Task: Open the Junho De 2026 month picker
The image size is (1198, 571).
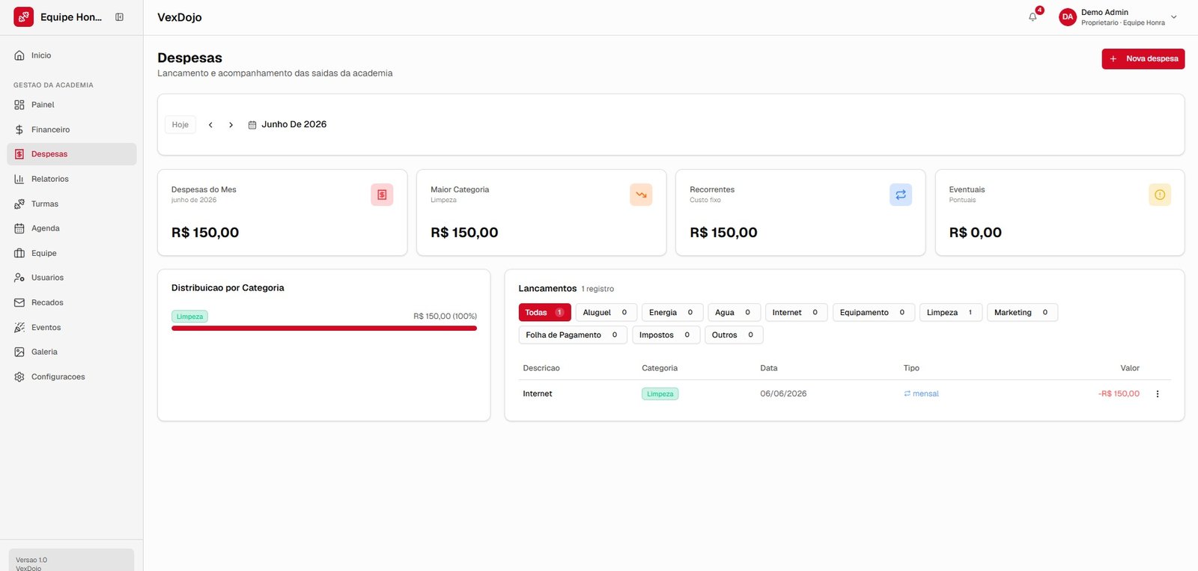Action: pos(288,124)
